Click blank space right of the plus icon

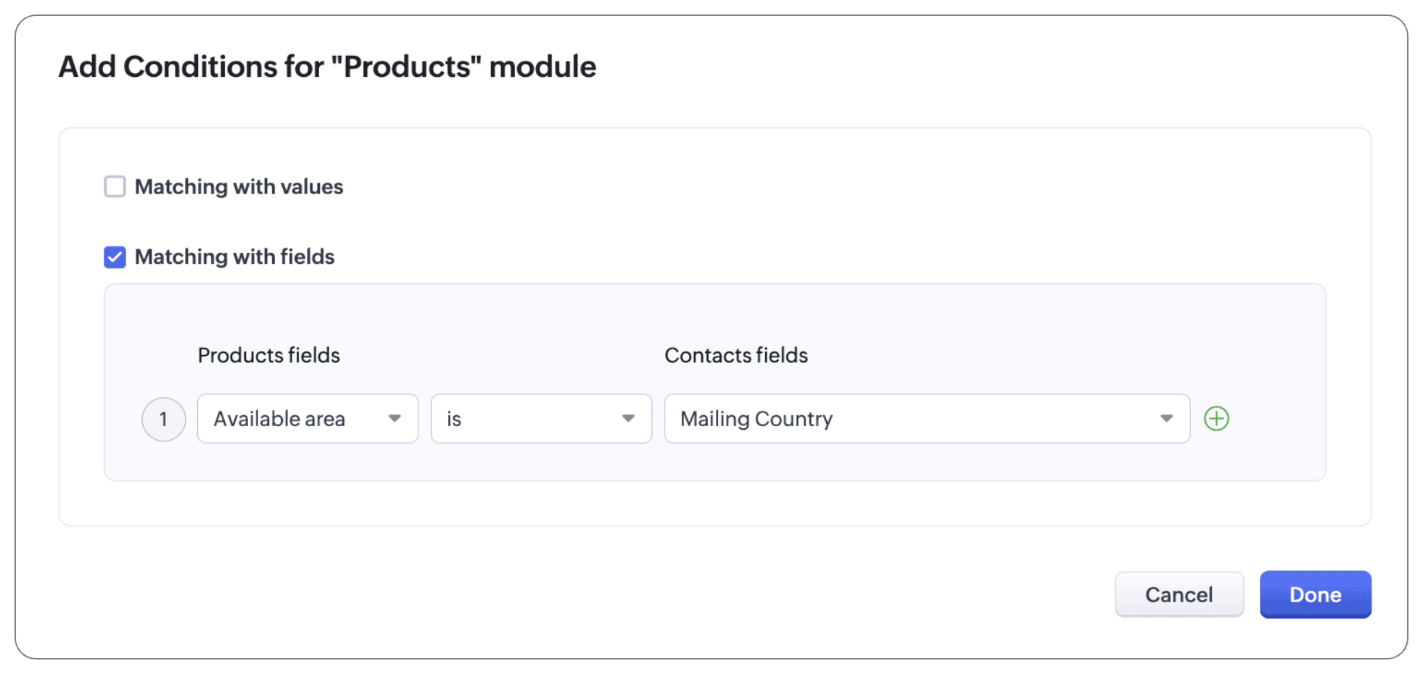tap(1276, 418)
